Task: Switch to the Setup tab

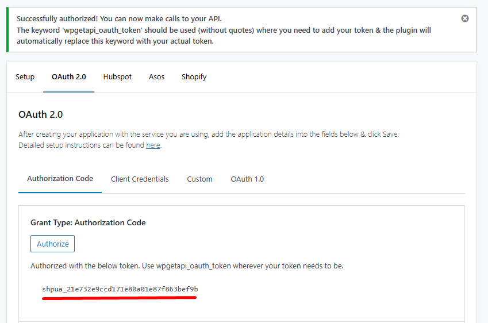Action: 25,77
